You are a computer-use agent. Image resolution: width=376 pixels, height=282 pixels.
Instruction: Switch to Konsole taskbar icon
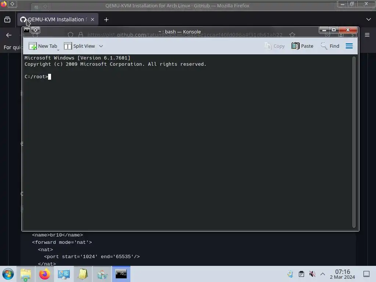click(121, 274)
